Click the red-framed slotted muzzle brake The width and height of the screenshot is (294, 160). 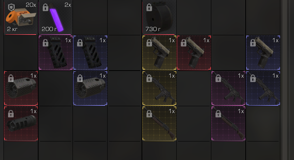(21, 124)
